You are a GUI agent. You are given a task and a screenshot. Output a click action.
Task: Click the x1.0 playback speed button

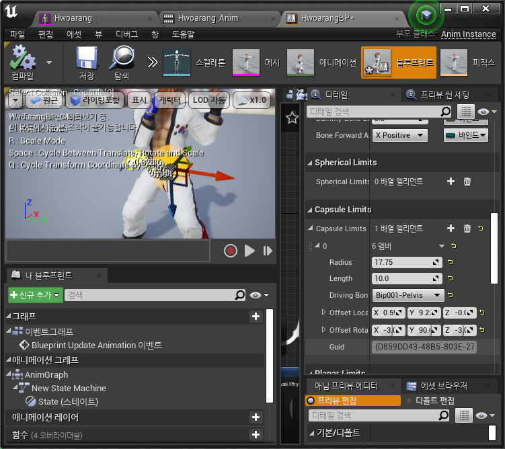point(251,100)
